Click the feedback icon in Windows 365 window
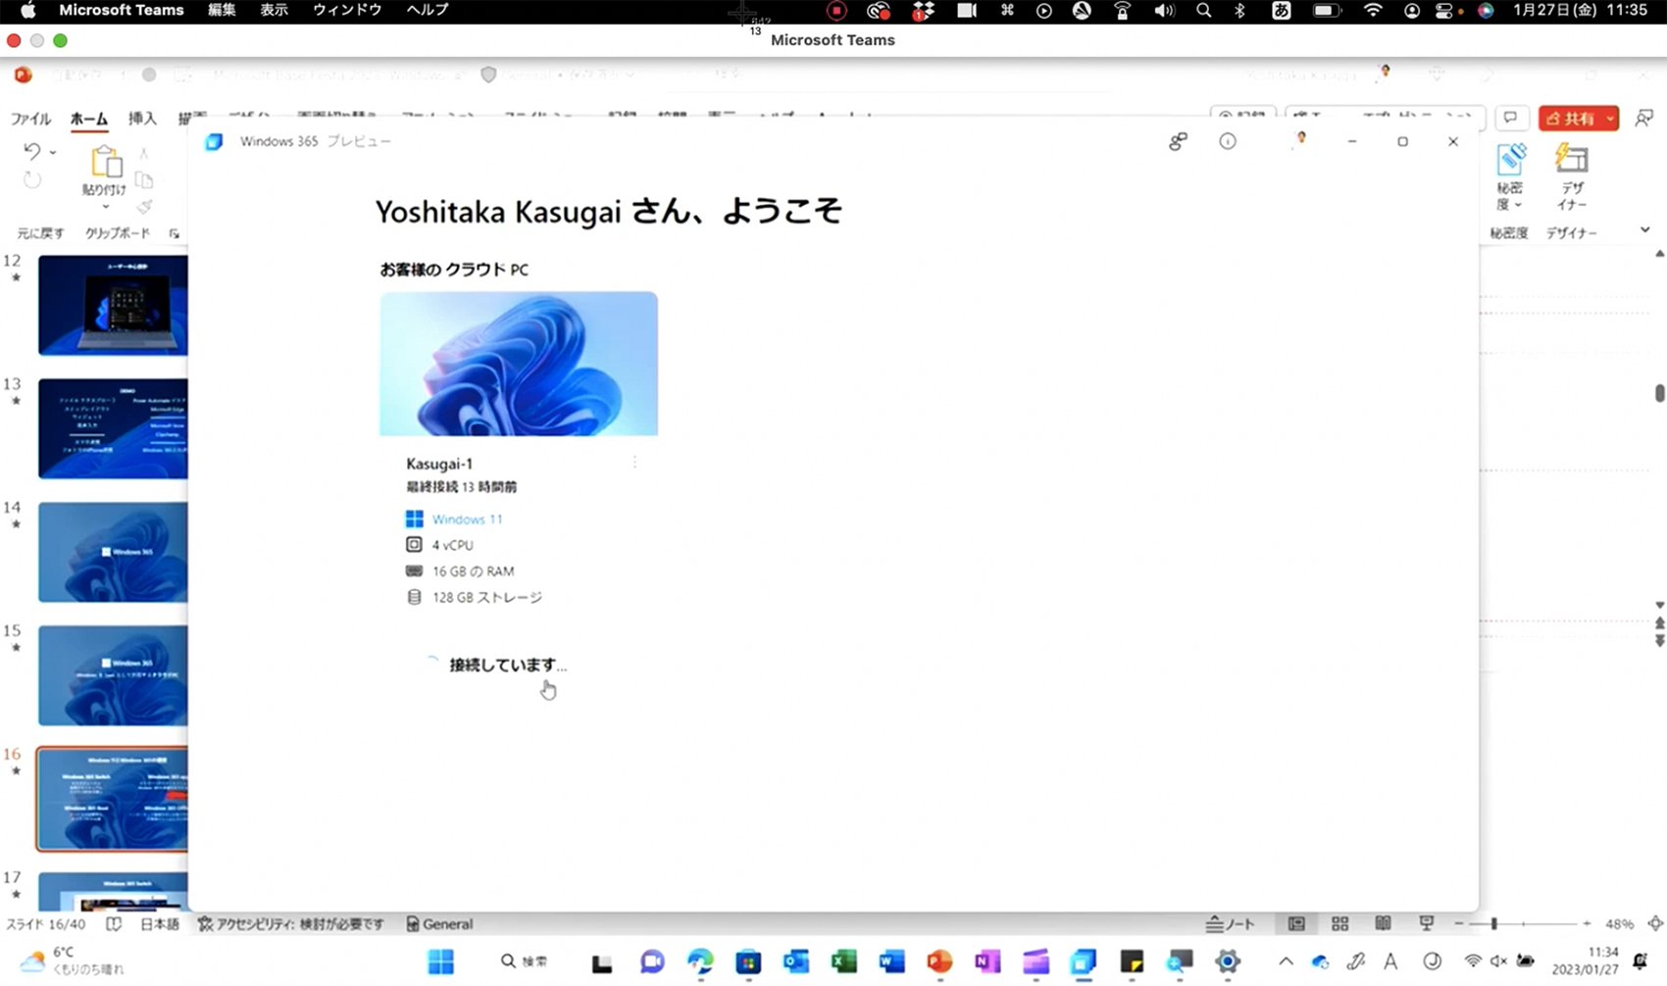The image size is (1667, 986). 1178,141
